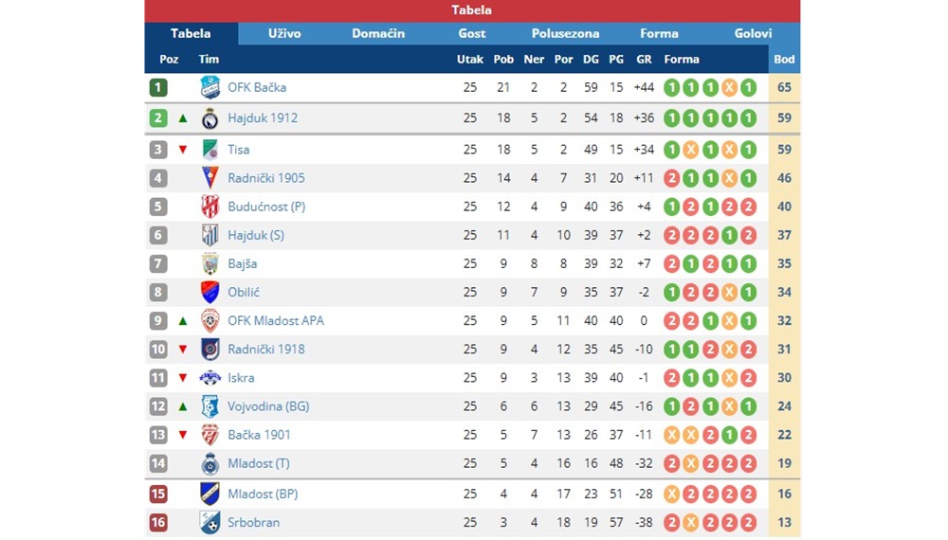Click the Srbobran club crest
948x540 pixels.
tap(210, 523)
